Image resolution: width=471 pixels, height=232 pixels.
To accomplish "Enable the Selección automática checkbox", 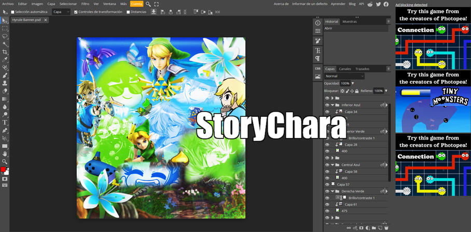I will [13, 12].
